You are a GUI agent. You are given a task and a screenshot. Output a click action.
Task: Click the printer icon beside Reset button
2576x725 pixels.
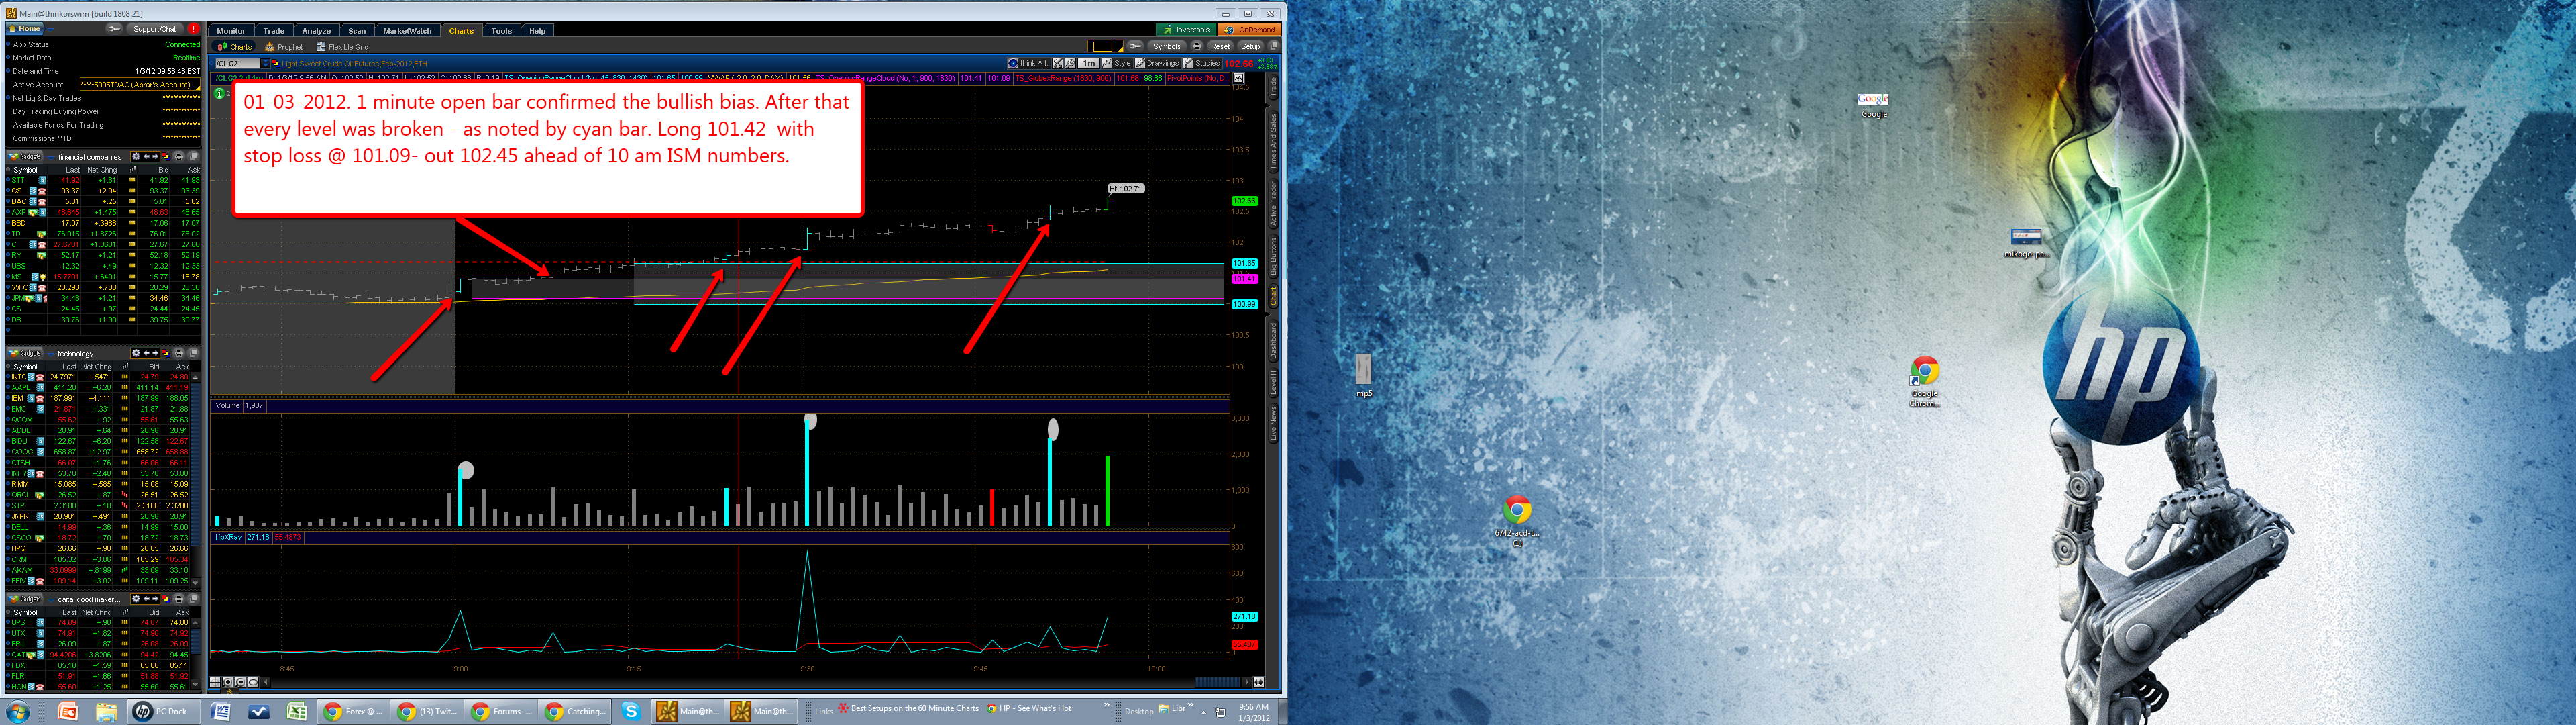(x=1198, y=46)
